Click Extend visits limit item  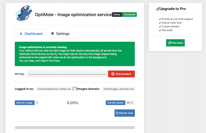pyautogui.click(x=171, y=23)
